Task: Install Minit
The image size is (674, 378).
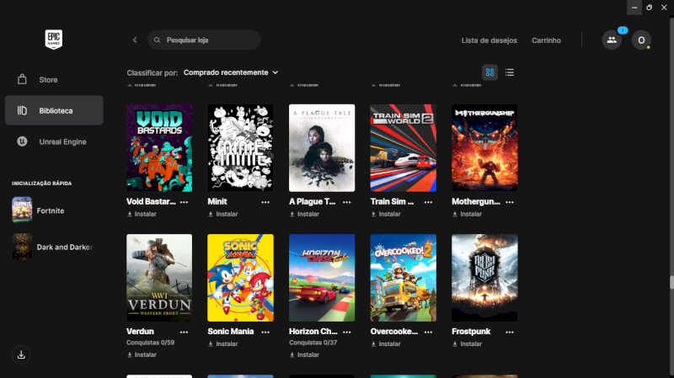Action: pyautogui.click(x=223, y=214)
